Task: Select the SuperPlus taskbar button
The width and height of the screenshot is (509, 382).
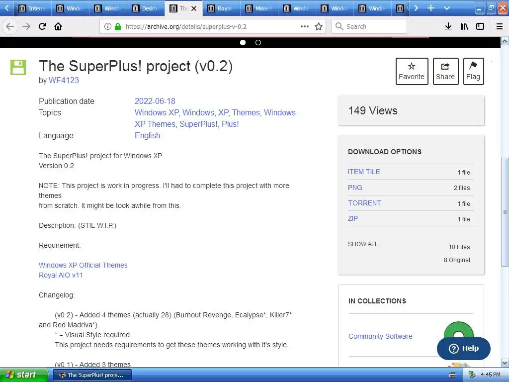Action: pos(92,375)
